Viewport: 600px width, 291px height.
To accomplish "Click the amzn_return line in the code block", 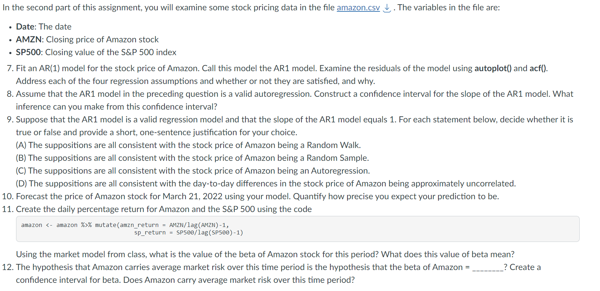I will [x=125, y=225].
